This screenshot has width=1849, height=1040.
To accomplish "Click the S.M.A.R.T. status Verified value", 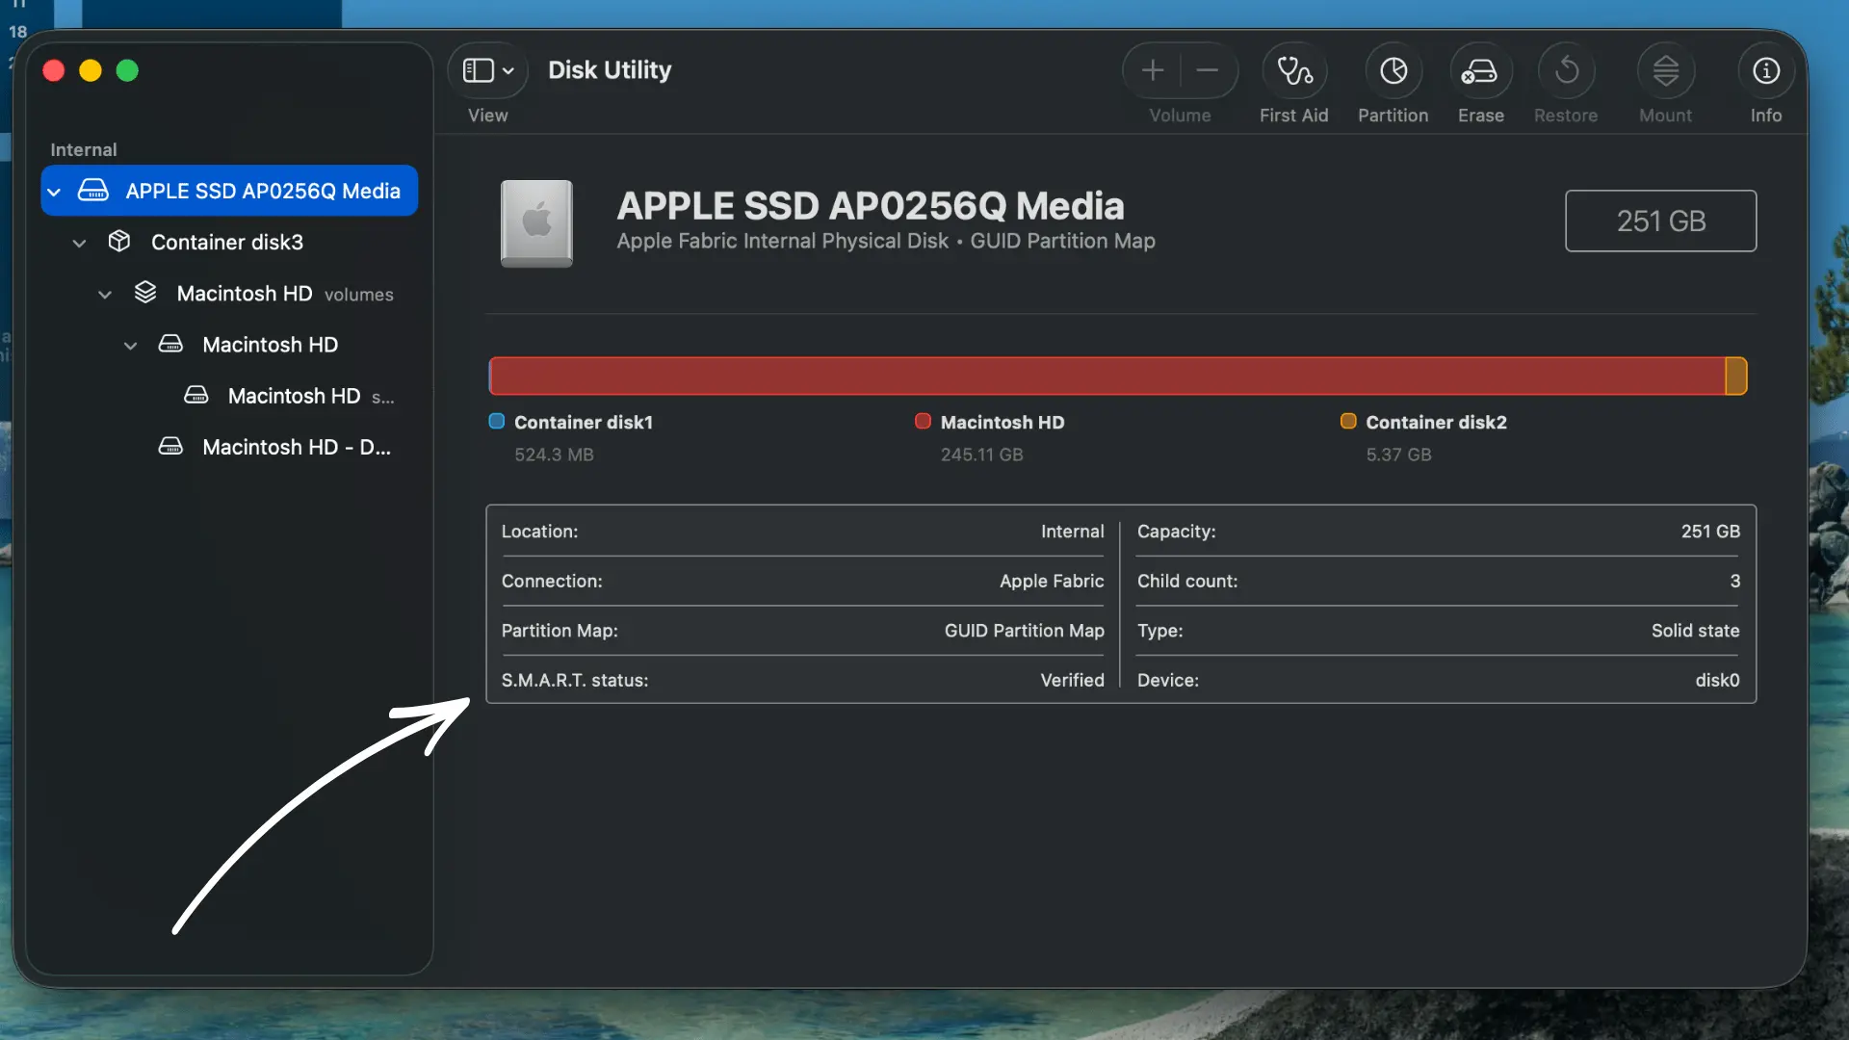I will pos(1073,680).
